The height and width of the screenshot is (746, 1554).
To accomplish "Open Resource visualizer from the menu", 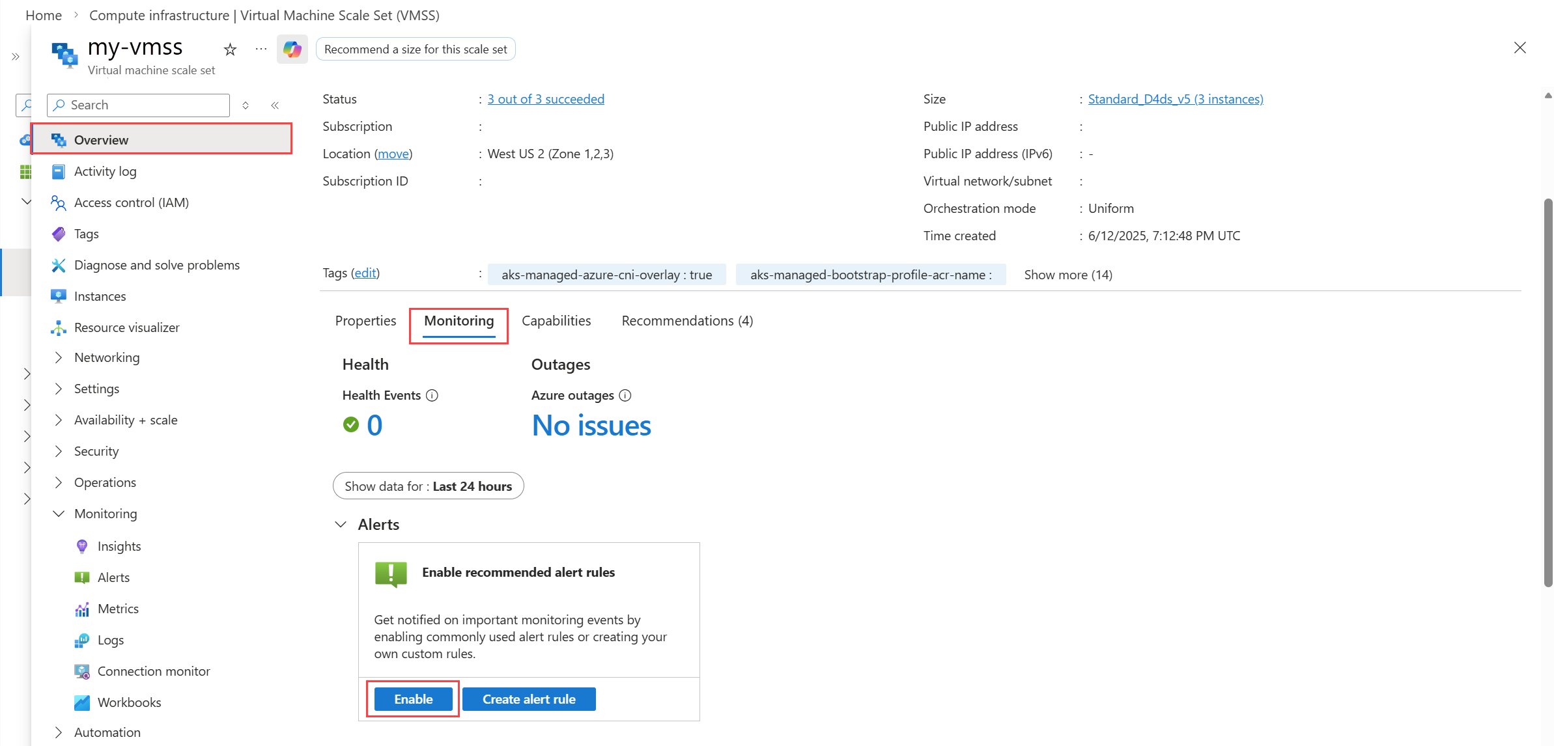I will pos(127,327).
